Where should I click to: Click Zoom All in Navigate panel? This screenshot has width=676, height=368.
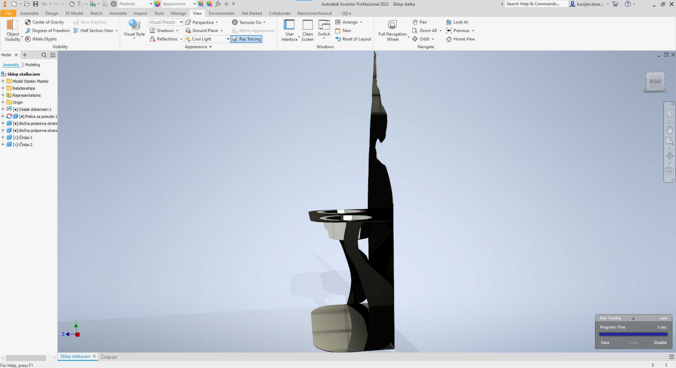click(425, 31)
